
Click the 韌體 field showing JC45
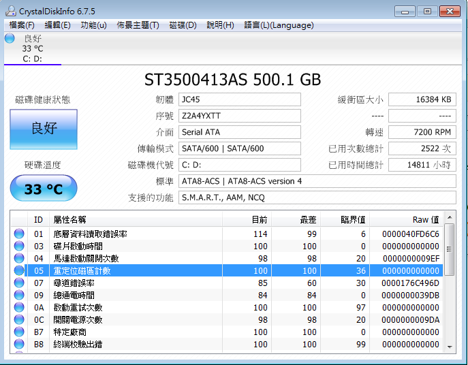pos(240,99)
